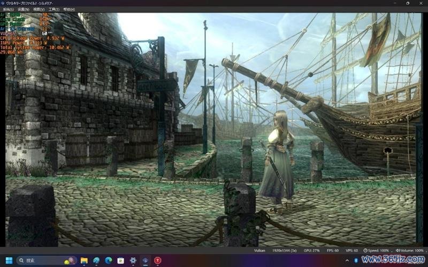Click the FPS: 60 status entry
Viewport: 428px width, 267px height.
332,250
